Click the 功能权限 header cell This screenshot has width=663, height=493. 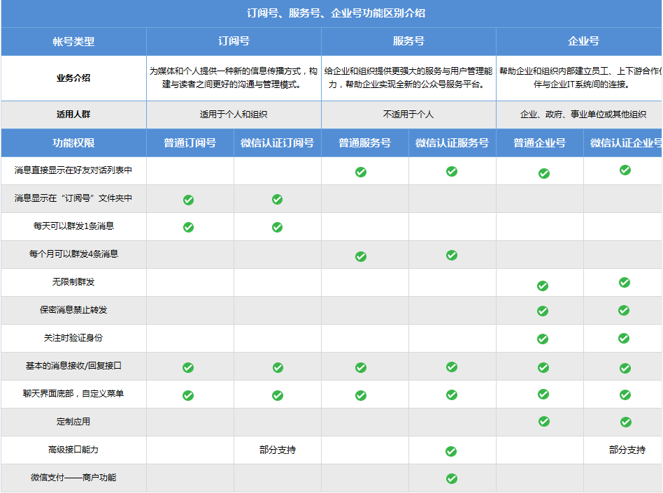[x=73, y=143]
